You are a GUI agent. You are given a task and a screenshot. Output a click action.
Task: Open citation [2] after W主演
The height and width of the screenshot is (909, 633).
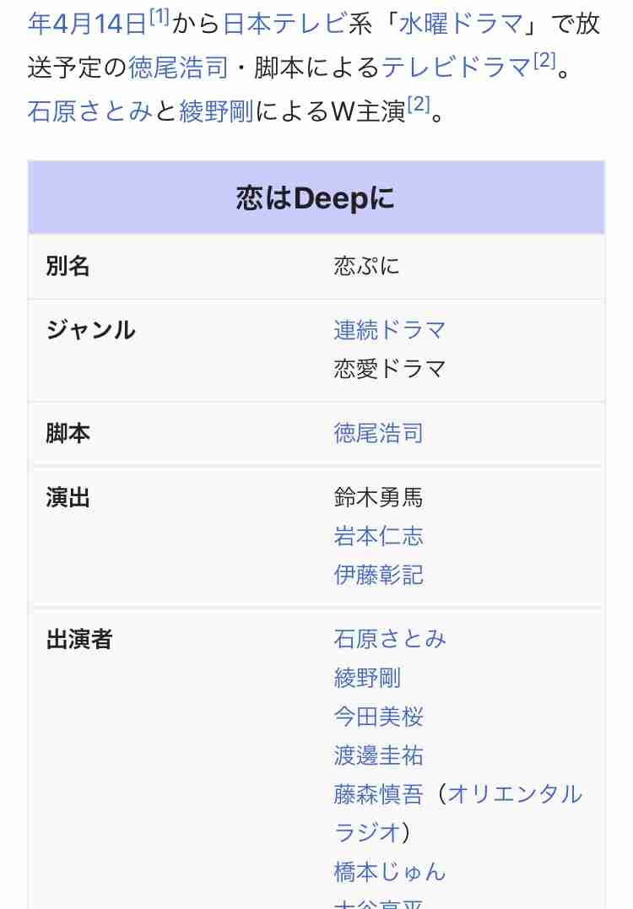419,105
